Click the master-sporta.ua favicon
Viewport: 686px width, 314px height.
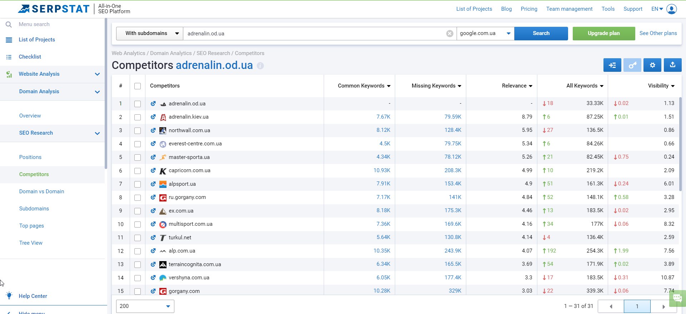click(x=163, y=157)
